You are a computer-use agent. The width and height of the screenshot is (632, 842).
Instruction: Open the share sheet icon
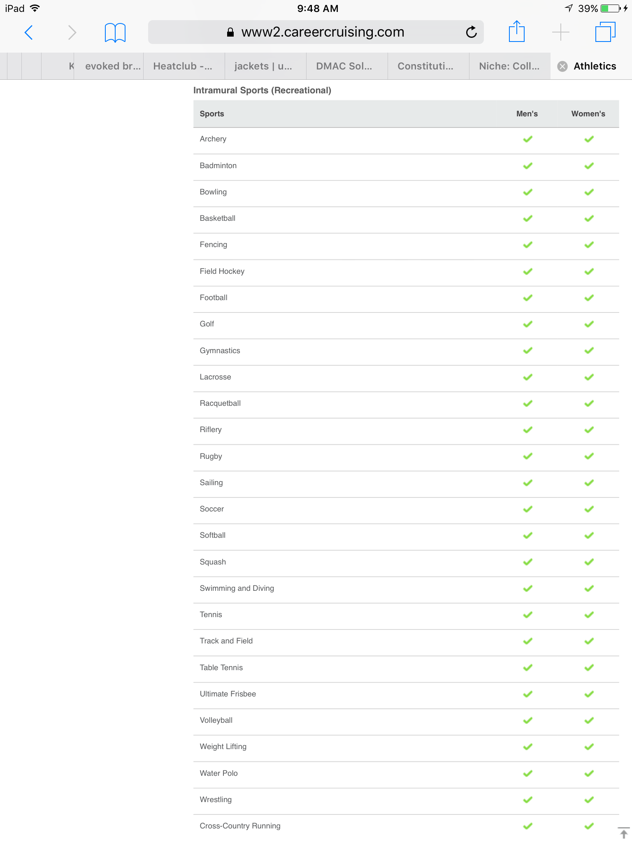tap(516, 32)
